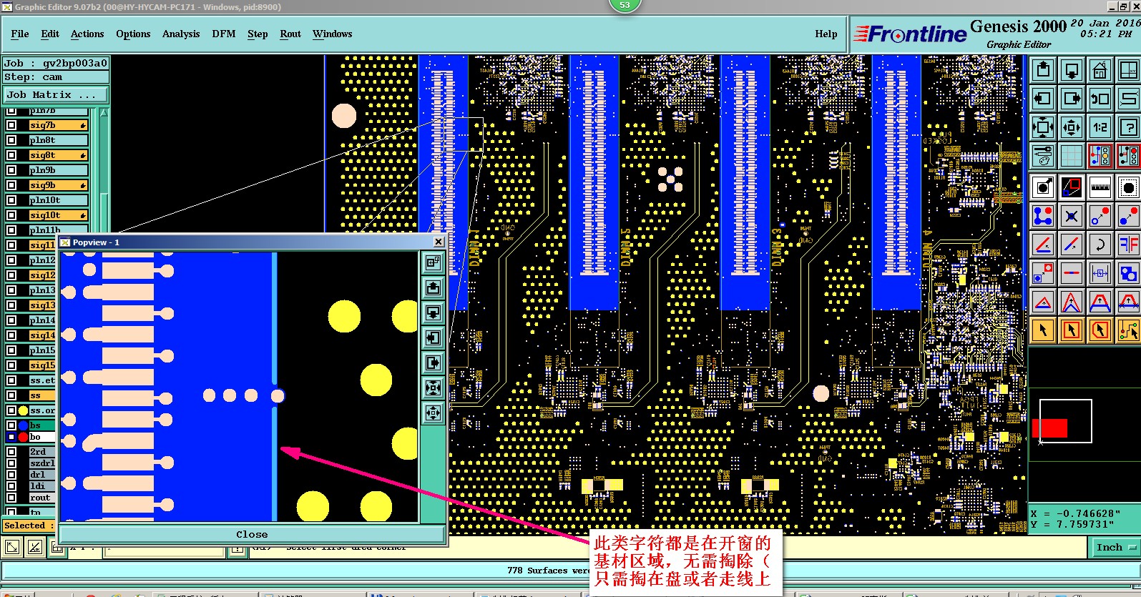
Task: Select the plain arrow pointer selection tool
Action: point(1043,330)
